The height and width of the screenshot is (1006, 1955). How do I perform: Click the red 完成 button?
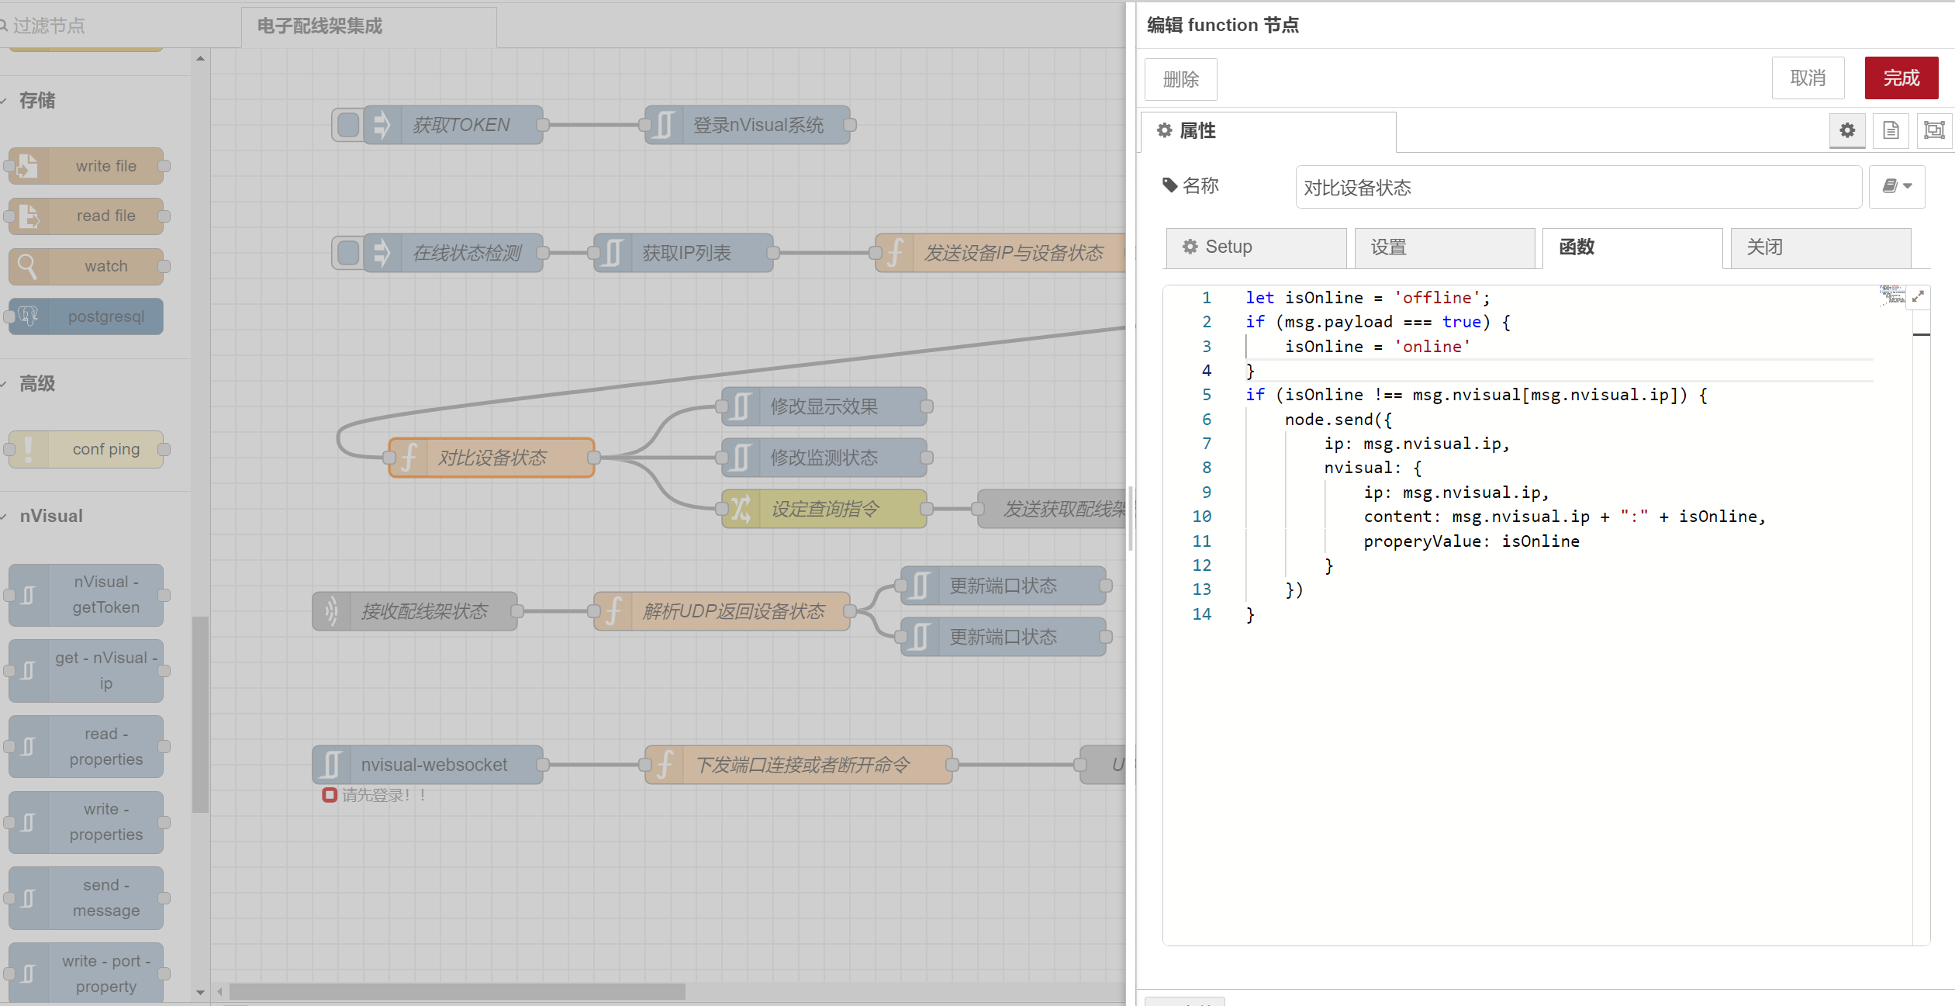click(x=1901, y=78)
